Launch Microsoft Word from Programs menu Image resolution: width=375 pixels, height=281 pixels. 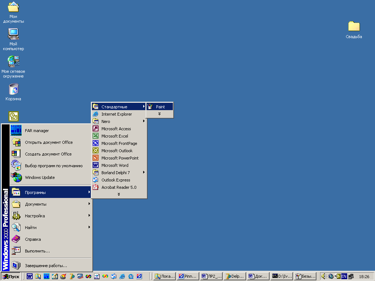119,165
